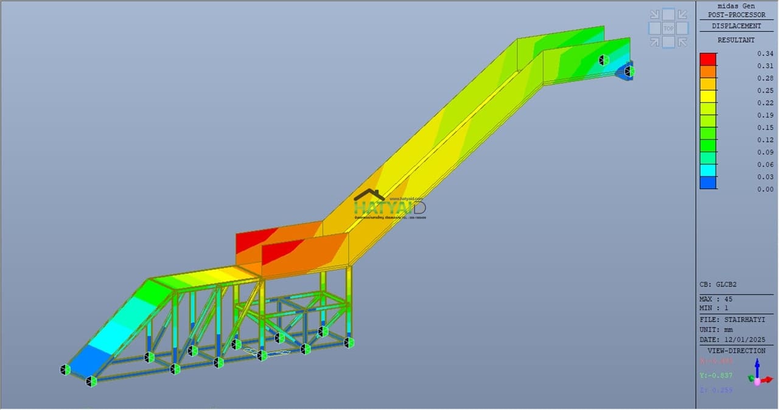The image size is (779, 410).
Task: Click the HATYAID watermark logo
Action: pos(389,204)
